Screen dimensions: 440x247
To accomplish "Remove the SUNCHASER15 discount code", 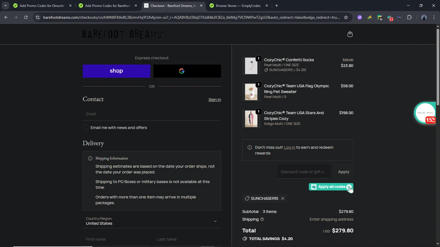I will (x=283, y=198).
